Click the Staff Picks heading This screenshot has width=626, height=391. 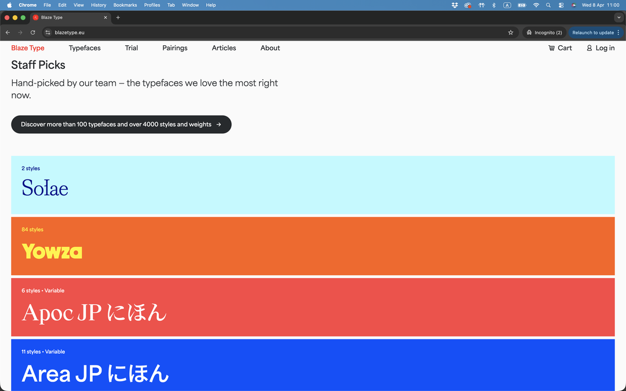(38, 65)
